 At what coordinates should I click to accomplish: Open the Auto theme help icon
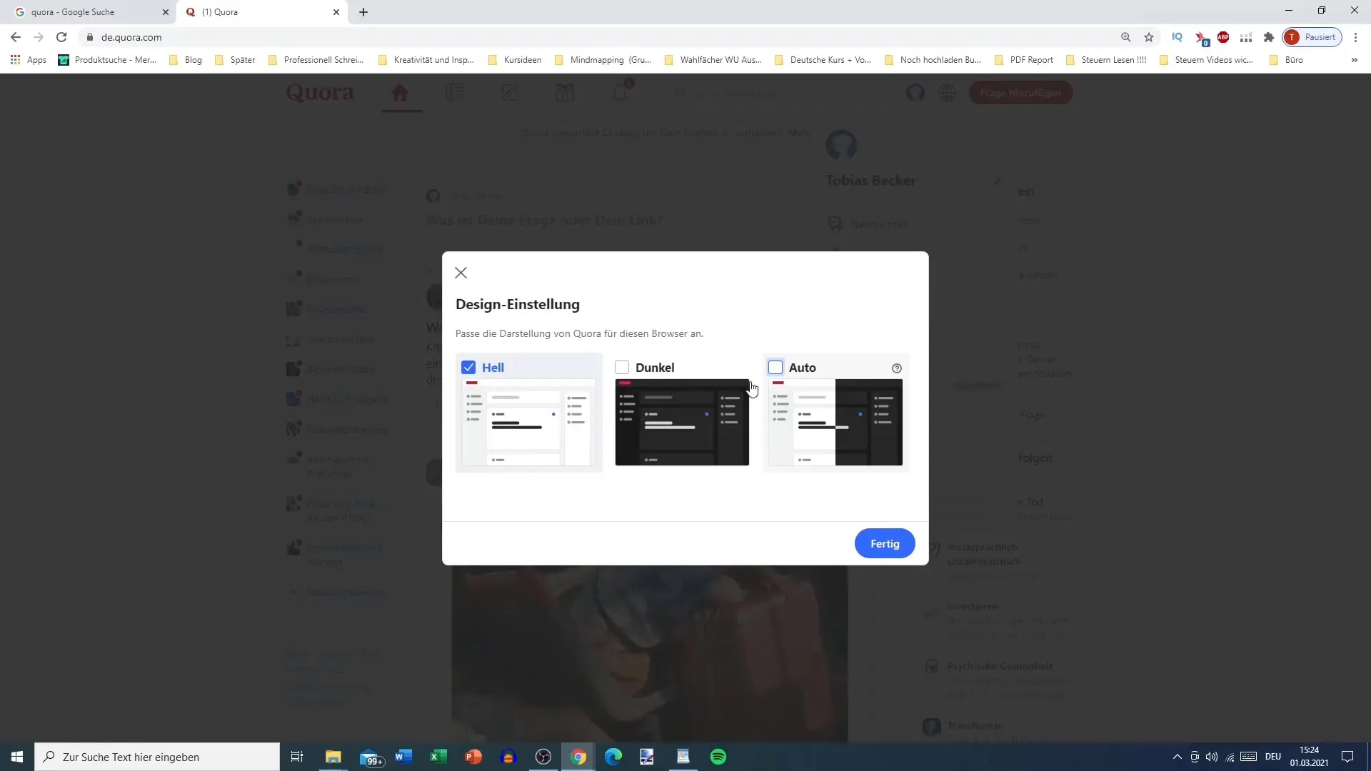(897, 368)
